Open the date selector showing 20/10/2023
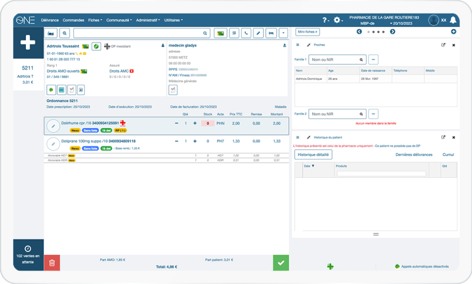Screen dimensions: 472x284 (x=401, y=22)
